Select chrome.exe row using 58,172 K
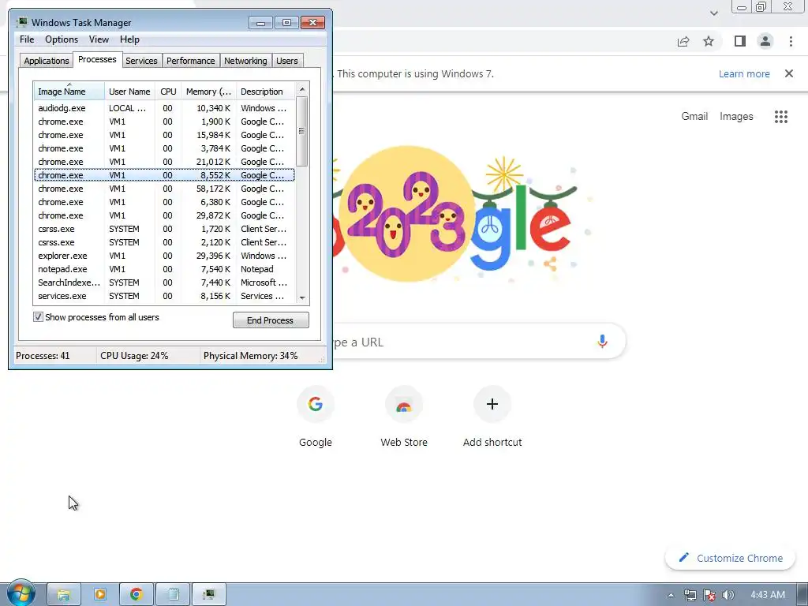The image size is (808, 606). [x=164, y=189]
